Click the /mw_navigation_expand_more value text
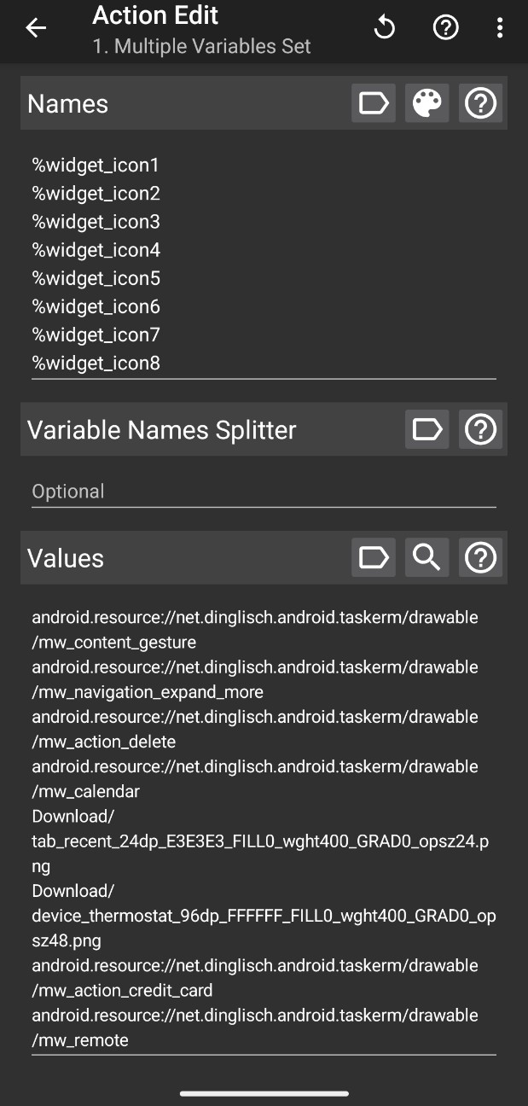 [x=148, y=691]
